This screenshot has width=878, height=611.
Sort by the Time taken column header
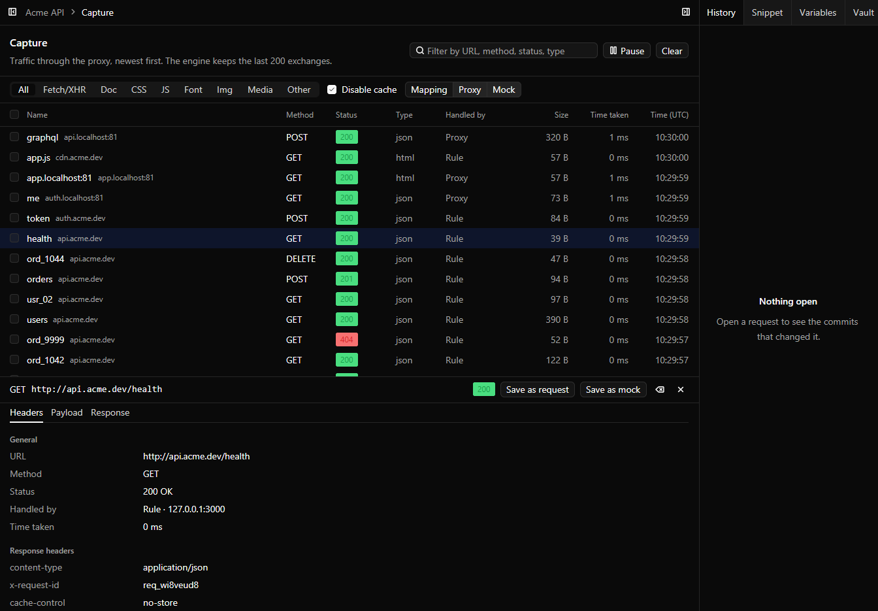610,115
